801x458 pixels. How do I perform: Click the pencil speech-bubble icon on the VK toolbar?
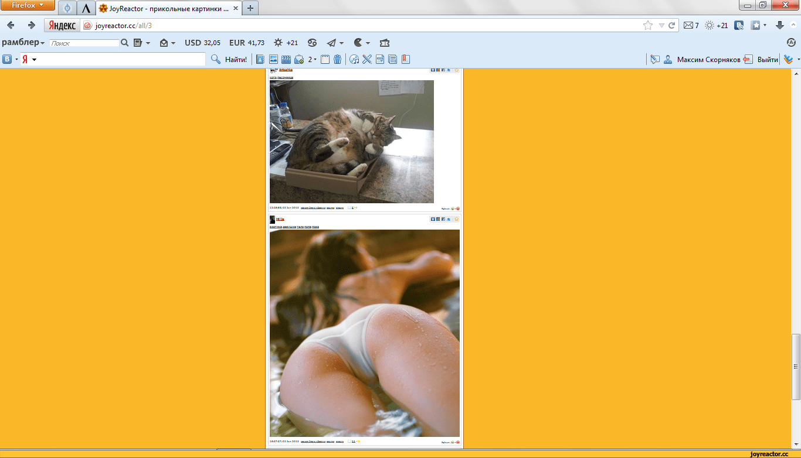click(x=655, y=59)
